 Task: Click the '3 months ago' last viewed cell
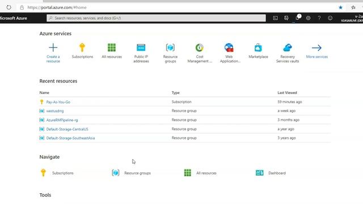coord(289,120)
